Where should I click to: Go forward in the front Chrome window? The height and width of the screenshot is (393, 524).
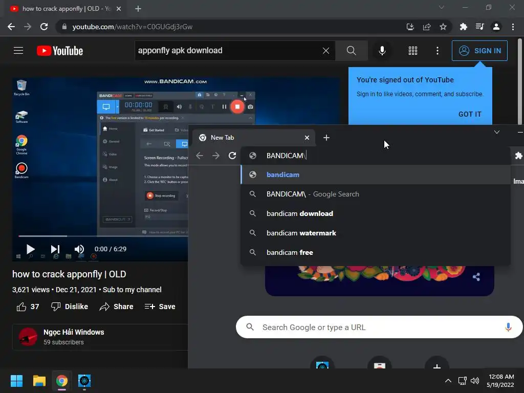(216, 156)
